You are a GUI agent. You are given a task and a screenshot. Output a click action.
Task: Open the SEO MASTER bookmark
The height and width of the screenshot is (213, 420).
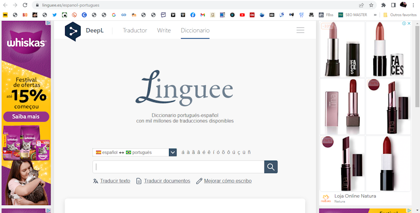click(x=352, y=15)
